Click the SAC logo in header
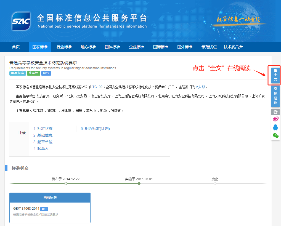The height and width of the screenshot is (226, 281). [21, 21]
